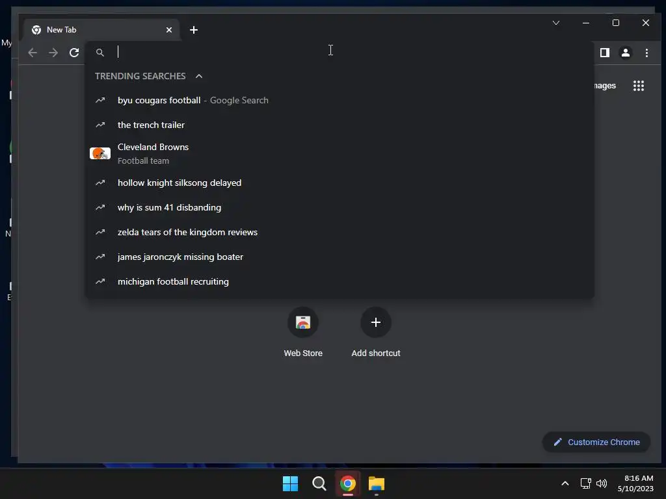Select 'michigan football recruiting' suggestion
The height and width of the screenshot is (499, 666).
pos(340,281)
